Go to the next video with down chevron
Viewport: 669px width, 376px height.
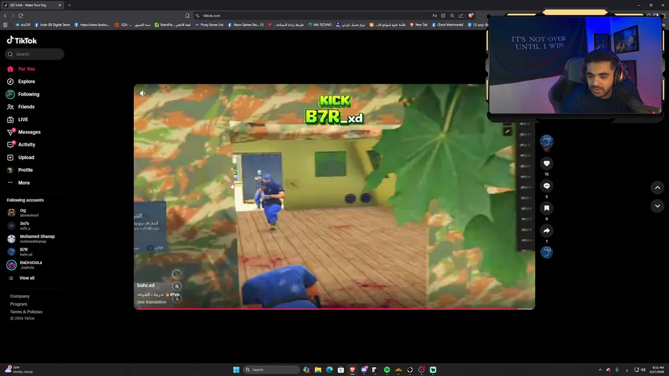(x=658, y=206)
